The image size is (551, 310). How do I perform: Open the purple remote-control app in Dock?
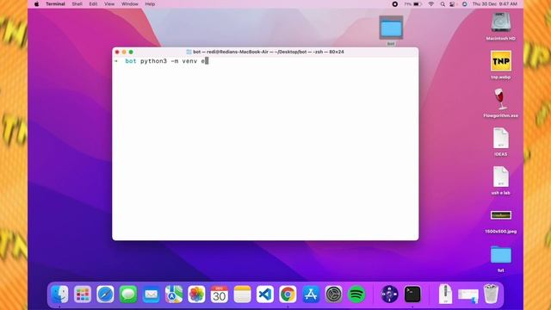(390, 294)
